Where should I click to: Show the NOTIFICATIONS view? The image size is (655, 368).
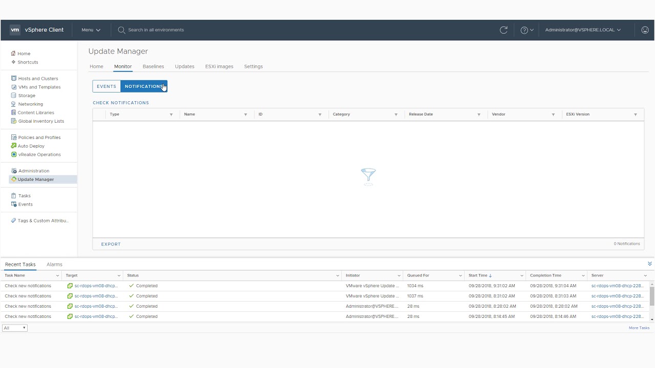[x=144, y=86]
